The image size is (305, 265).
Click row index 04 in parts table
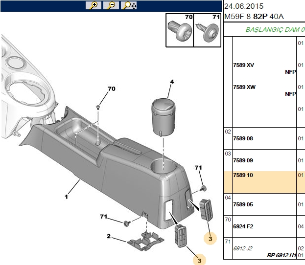click(x=228, y=198)
